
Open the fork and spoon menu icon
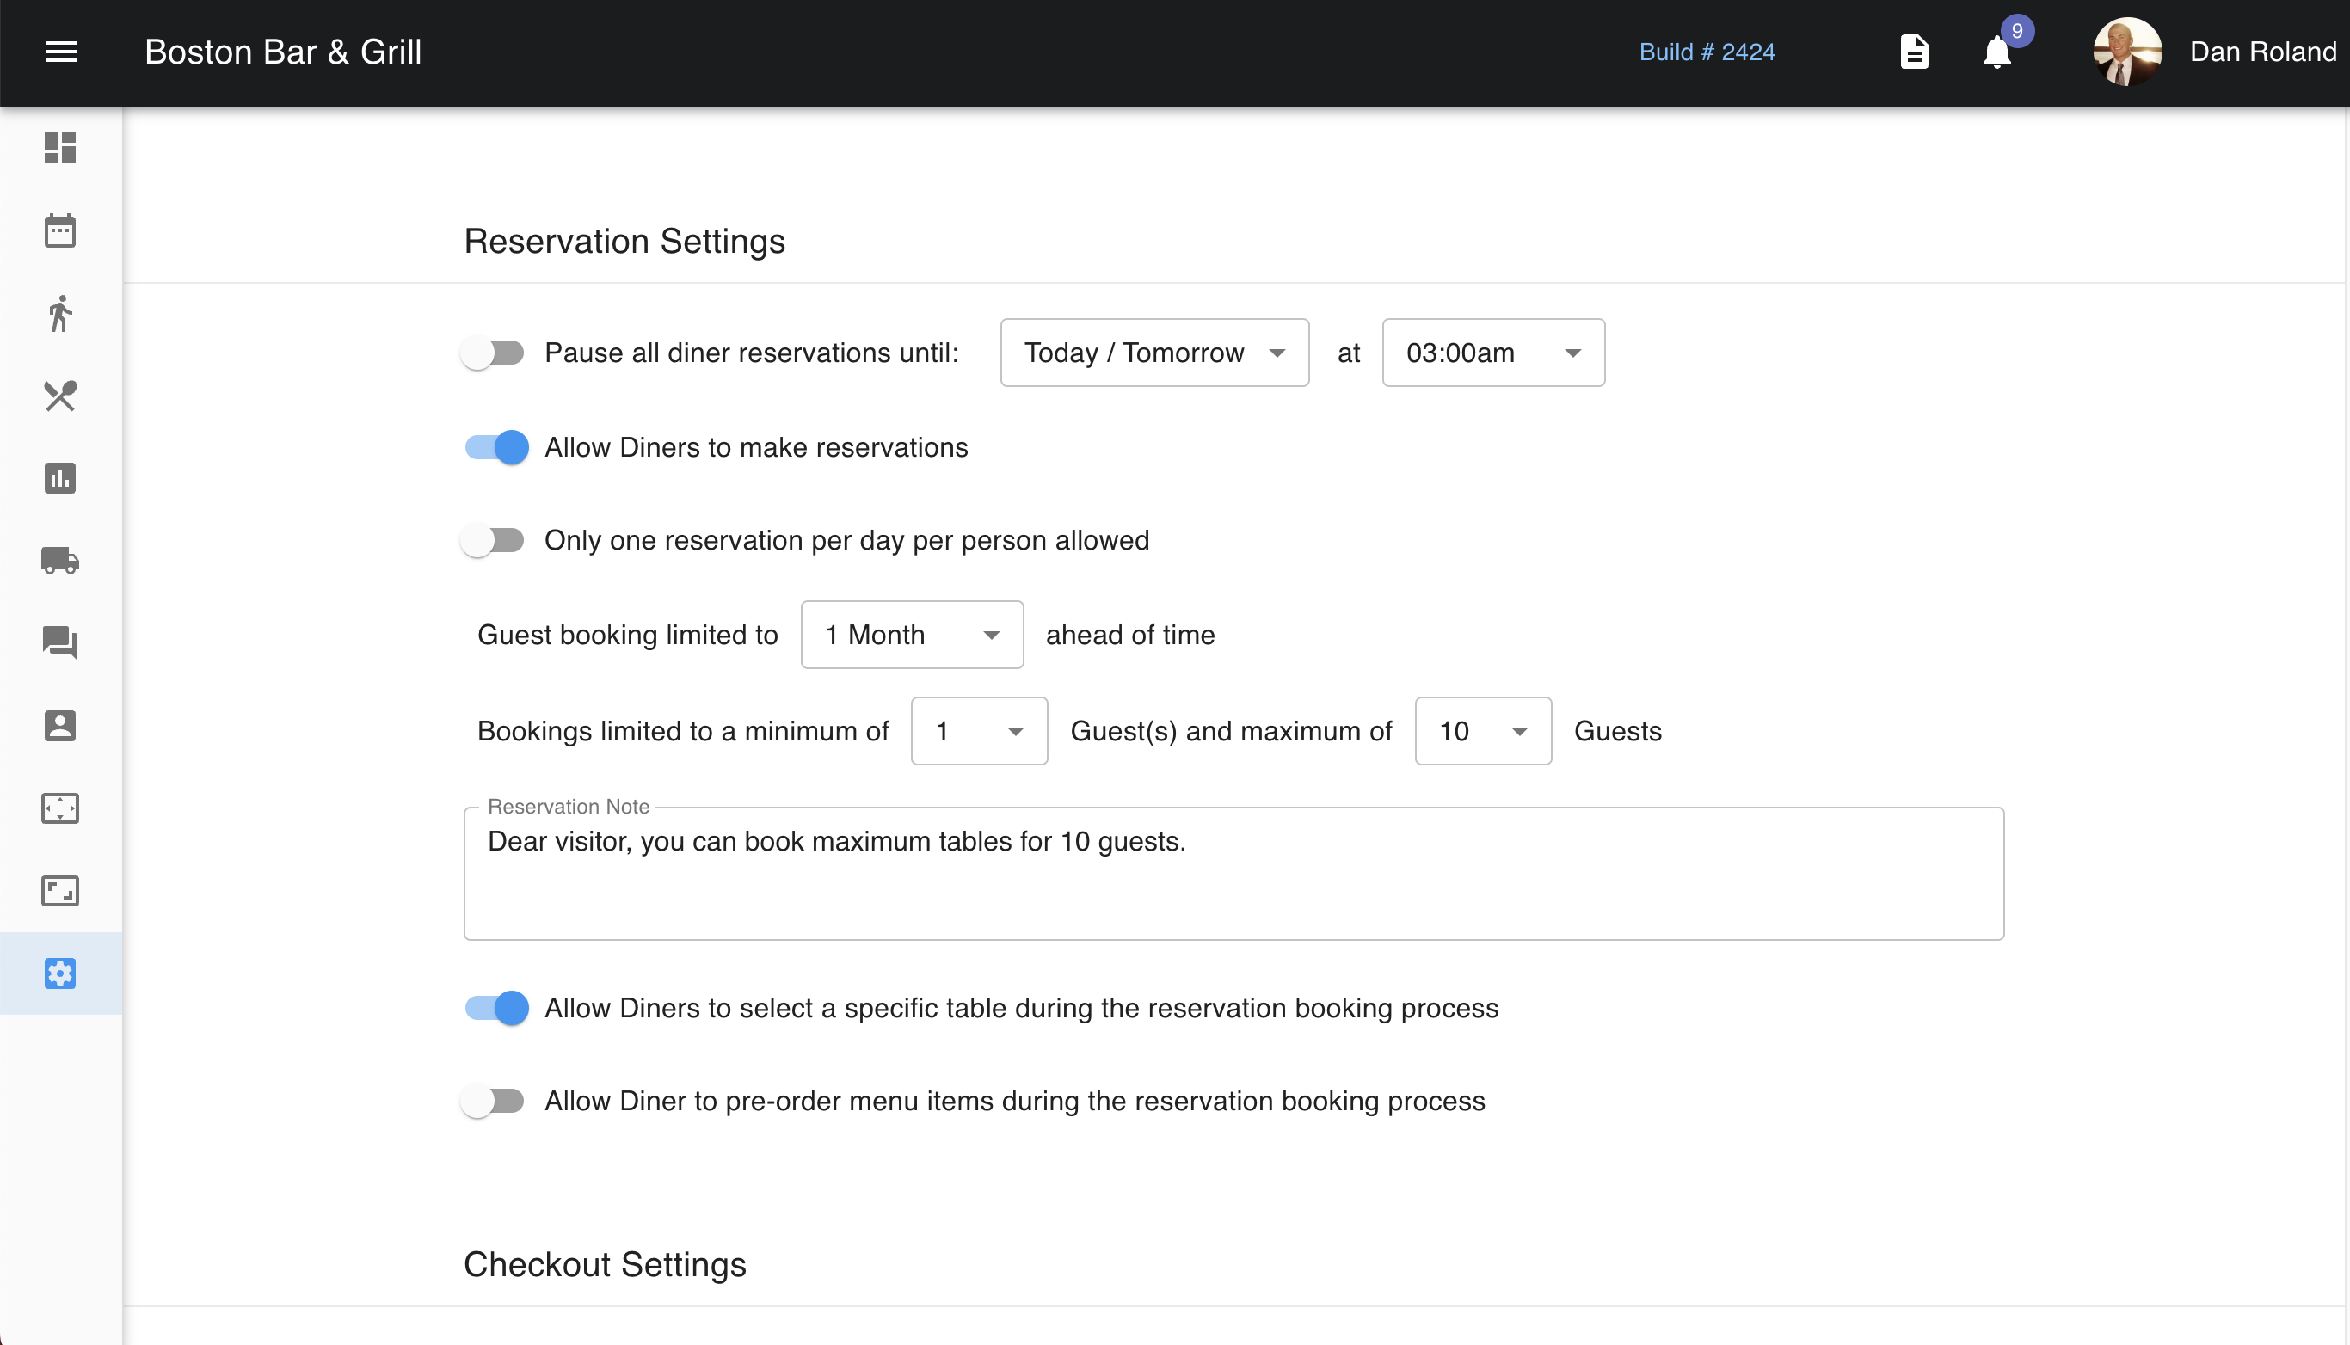tap(60, 396)
